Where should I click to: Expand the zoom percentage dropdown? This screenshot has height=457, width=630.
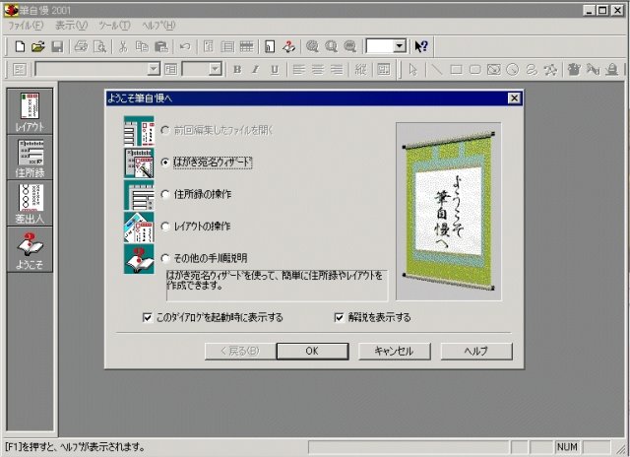click(400, 46)
